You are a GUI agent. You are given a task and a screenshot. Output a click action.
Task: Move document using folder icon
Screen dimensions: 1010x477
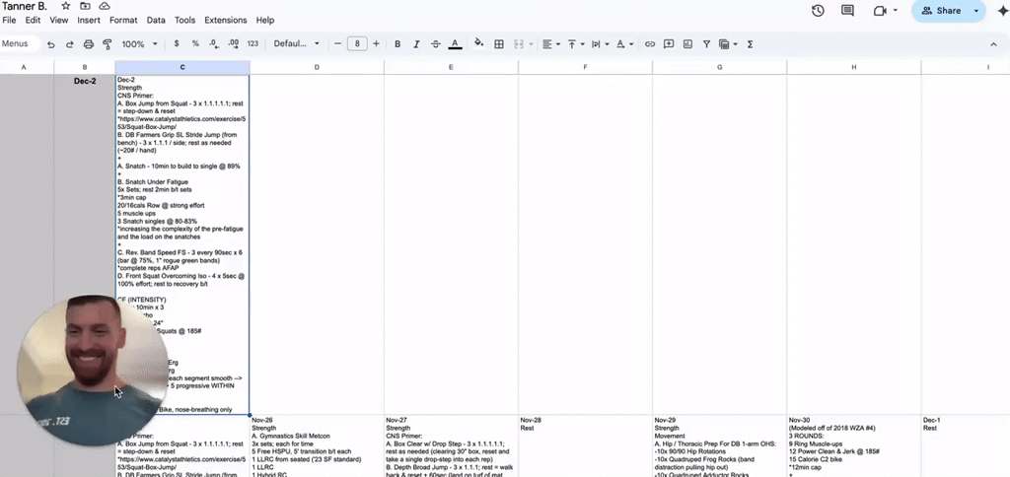tap(85, 6)
